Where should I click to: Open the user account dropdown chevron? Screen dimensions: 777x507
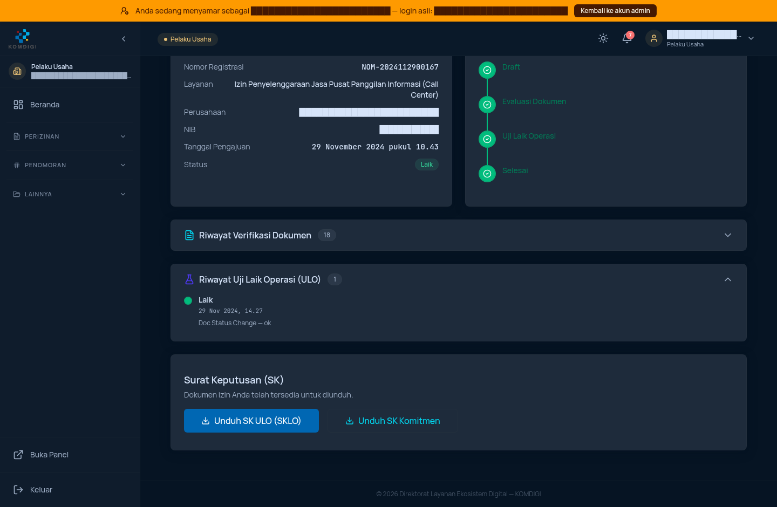coord(751,38)
